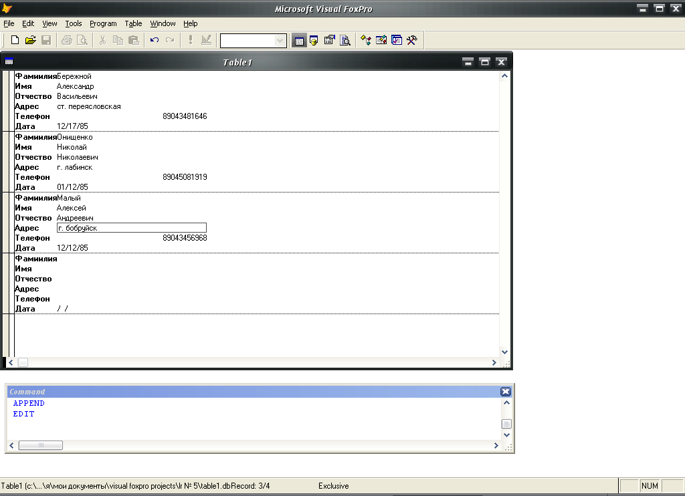Toggle the Command Window toolbar button
Screen dimensions: 685x496
(x=299, y=41)
